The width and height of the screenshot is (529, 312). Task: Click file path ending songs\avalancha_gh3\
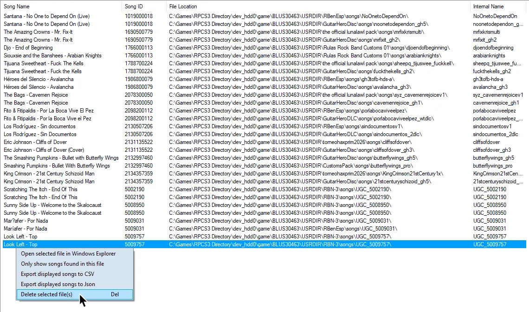[x=290, y=87]
